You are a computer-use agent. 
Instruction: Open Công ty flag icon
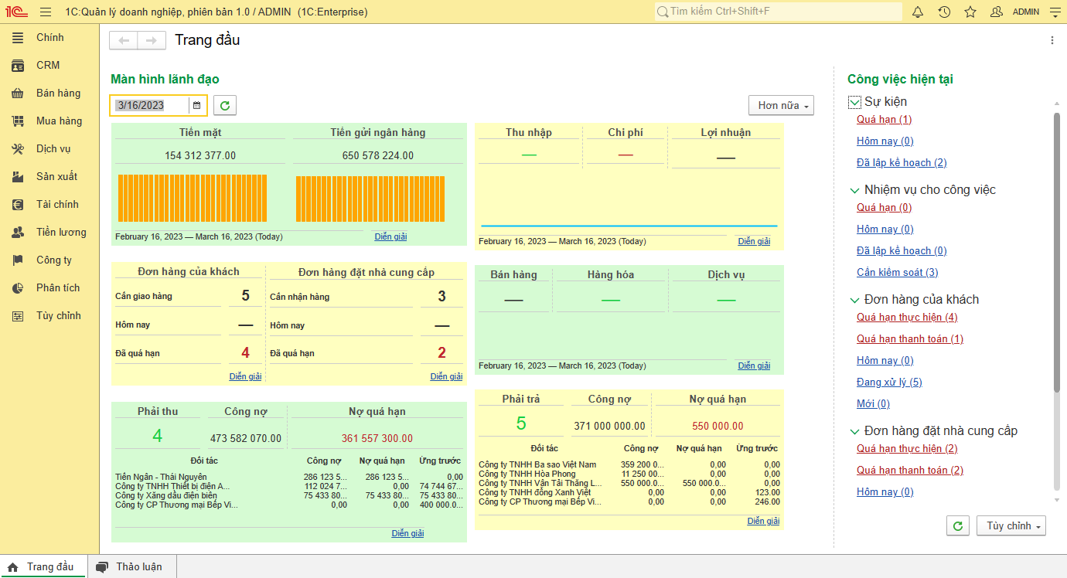18,260
